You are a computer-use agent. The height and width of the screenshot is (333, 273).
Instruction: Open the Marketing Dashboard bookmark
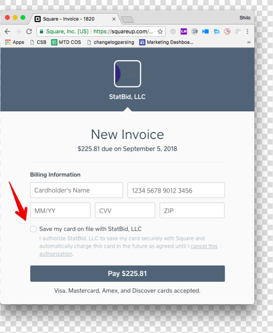(166, 42)
